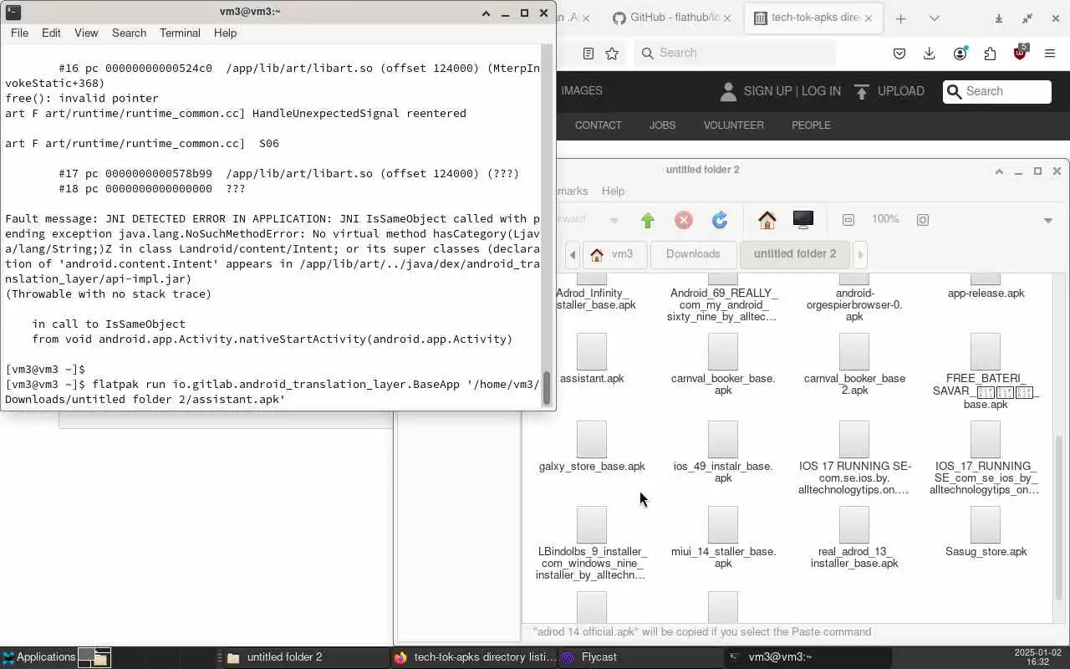Open the JOBS link
Screen dimensions: 1070x669
(x=662, y=125)
